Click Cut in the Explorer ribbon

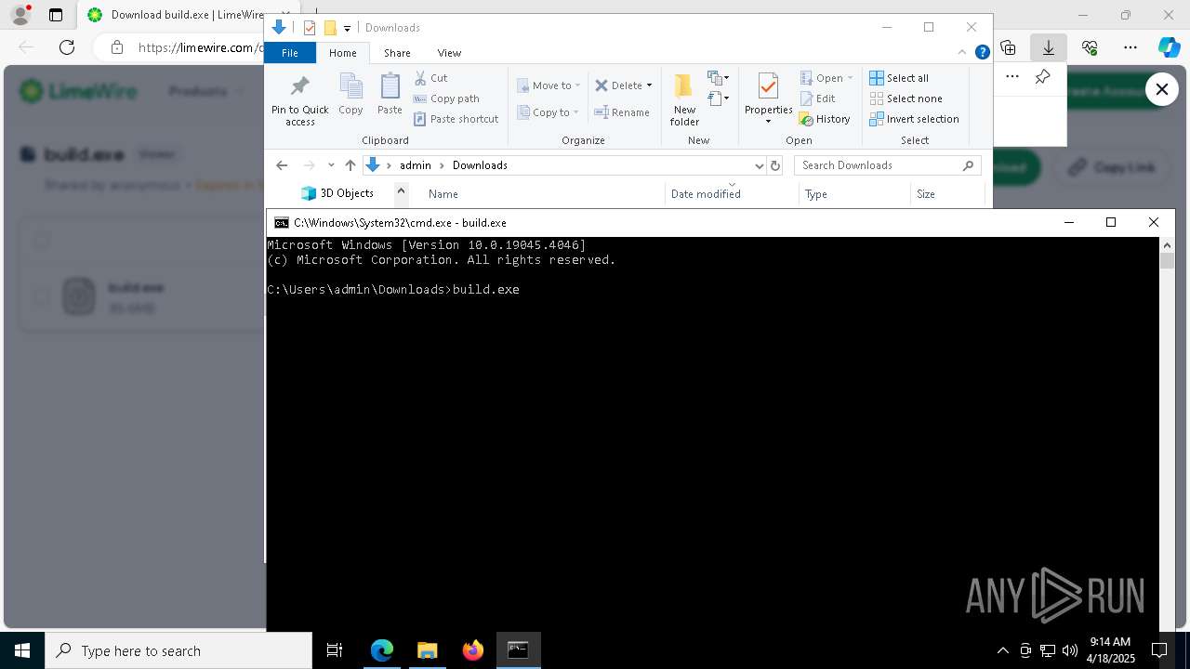coord(430,78)
